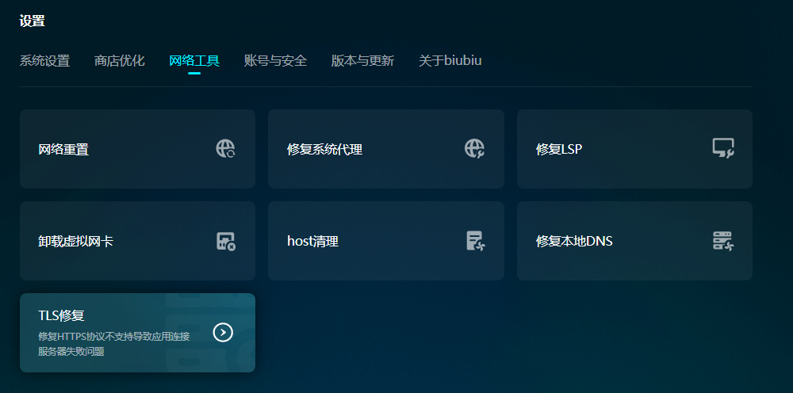Show the 关于biubiu tab
Viewport: 793px width, 393px height.
click(450, 61)
